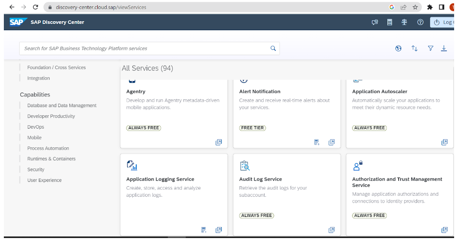Bookmark this page with the star icon

tap(415, 7)
